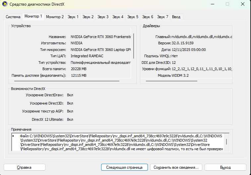The width and height of the screenshot is (251, 175).
Task: Switch to the Система tab
Action: (13, 17)
